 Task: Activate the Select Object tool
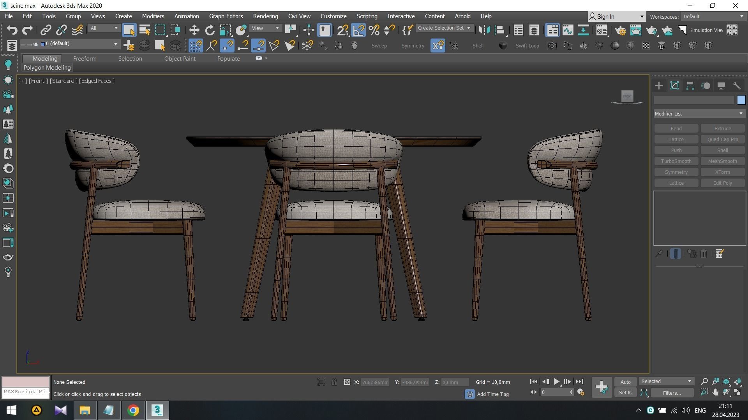click(129, 30)
